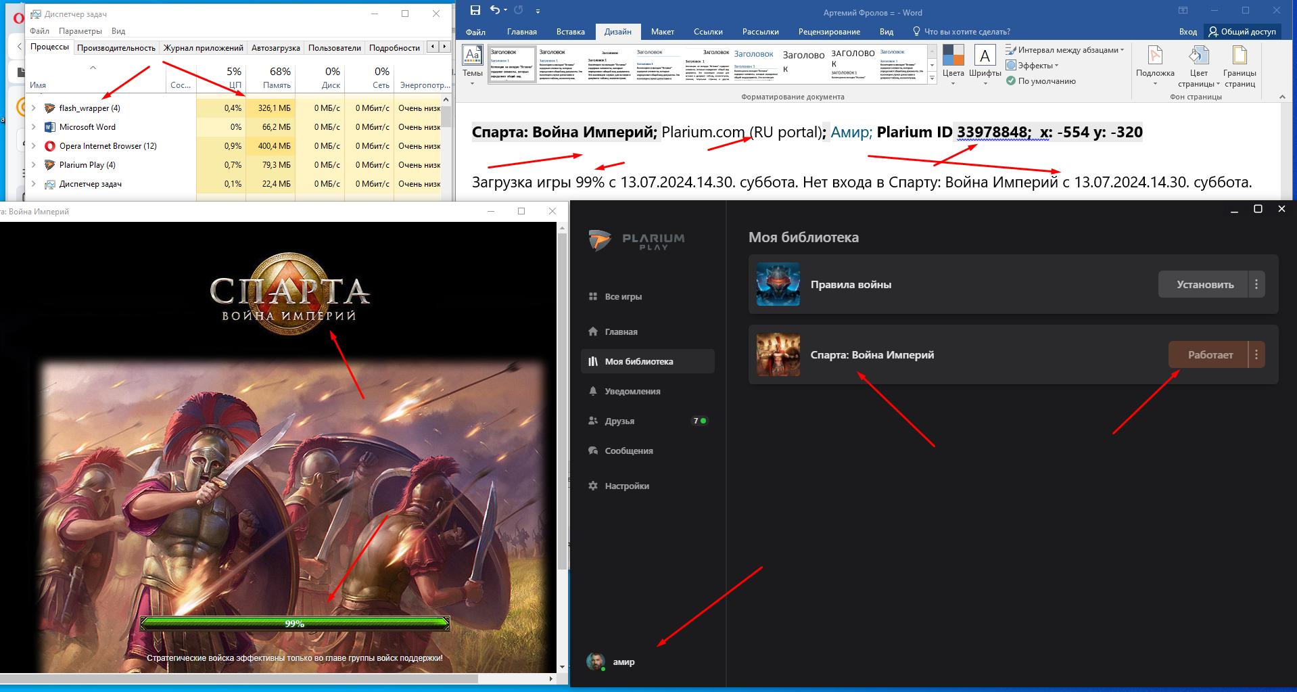The image size is (1297, 692).
Task: Click the Redo icon in Word
Action: 519,10
